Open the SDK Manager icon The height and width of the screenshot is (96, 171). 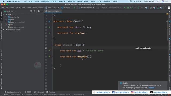(x=161, y=8)
